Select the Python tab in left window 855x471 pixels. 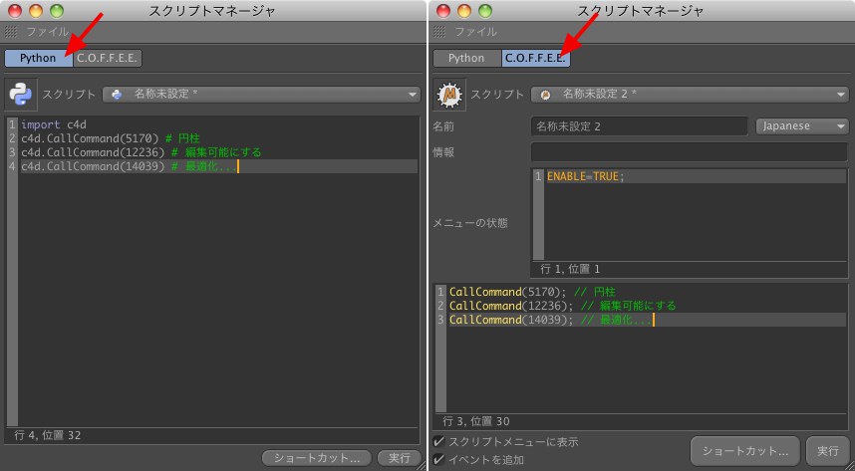pos(38,59)
